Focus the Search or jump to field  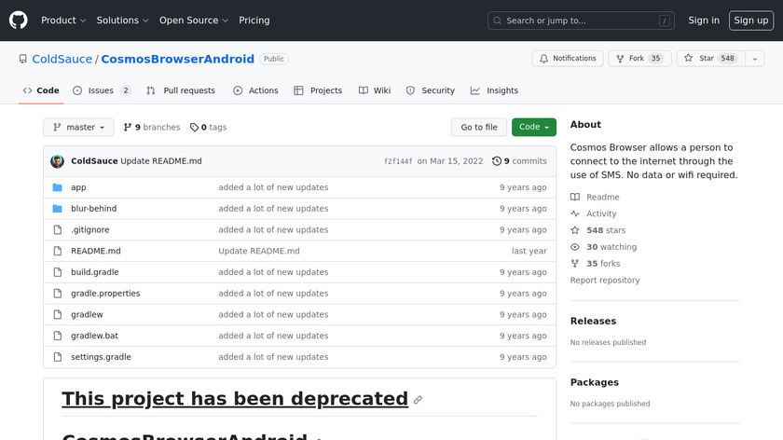[581, 21]
